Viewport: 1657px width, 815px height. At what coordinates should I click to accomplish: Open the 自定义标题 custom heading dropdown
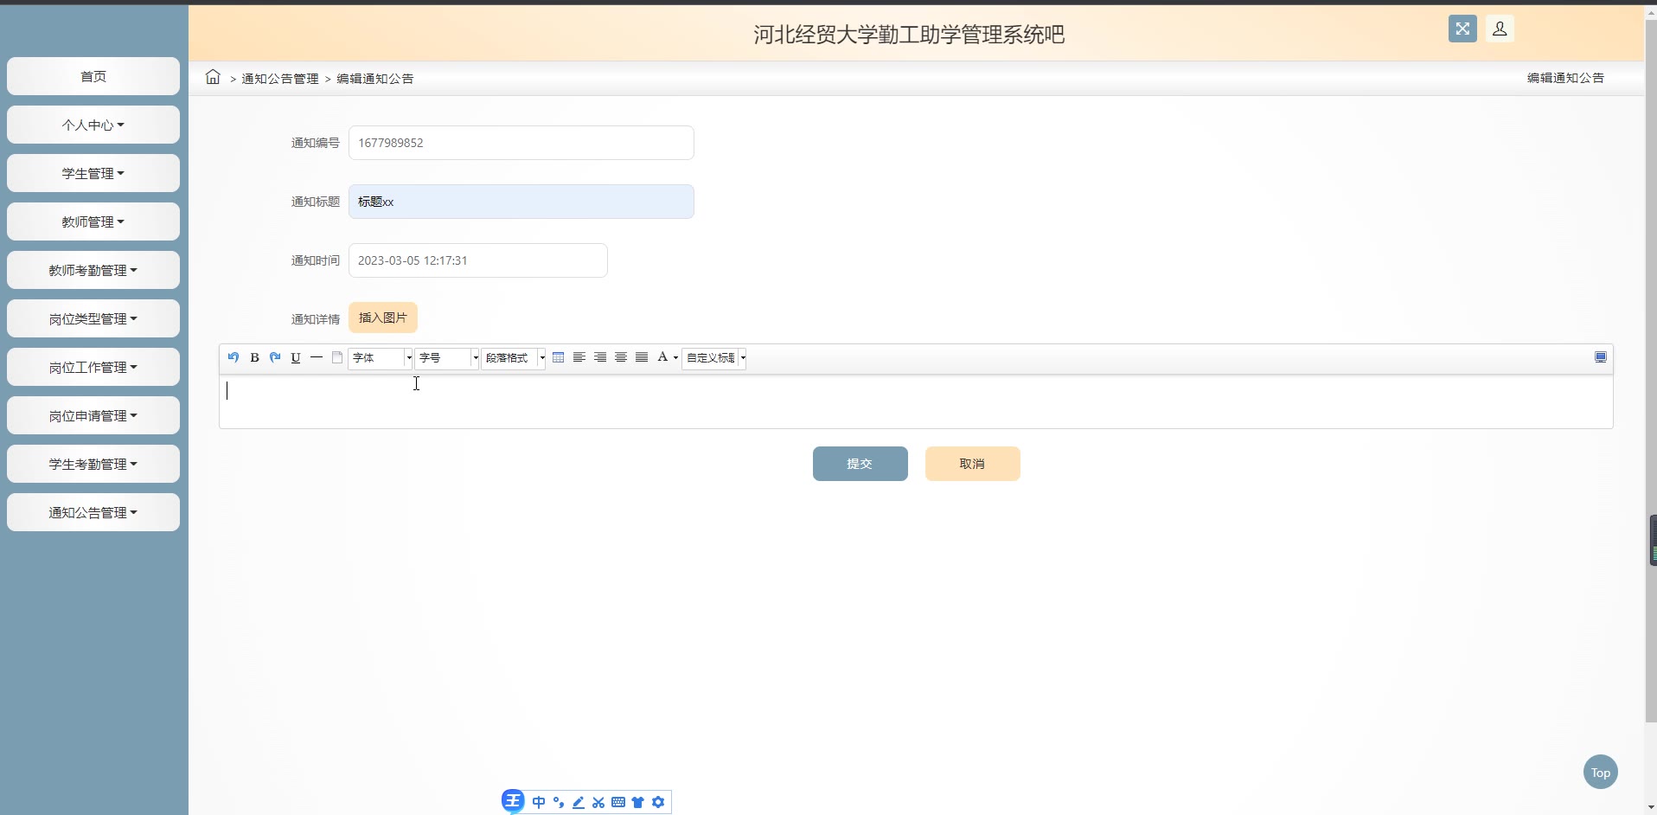point(714,358)
